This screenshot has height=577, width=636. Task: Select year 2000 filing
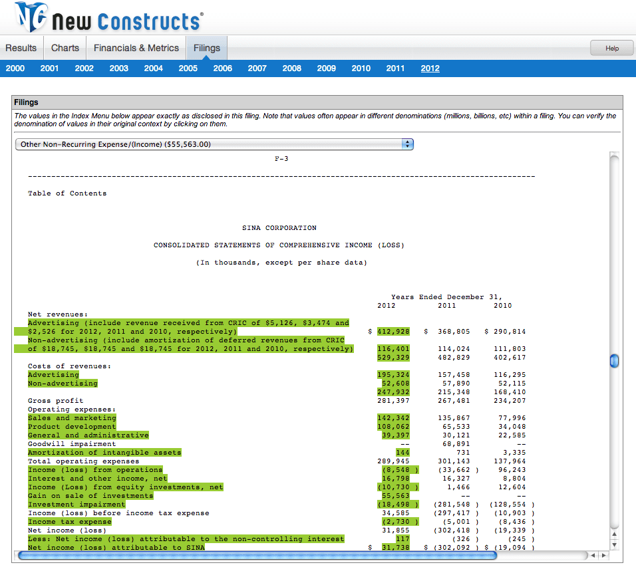[15, 68]
